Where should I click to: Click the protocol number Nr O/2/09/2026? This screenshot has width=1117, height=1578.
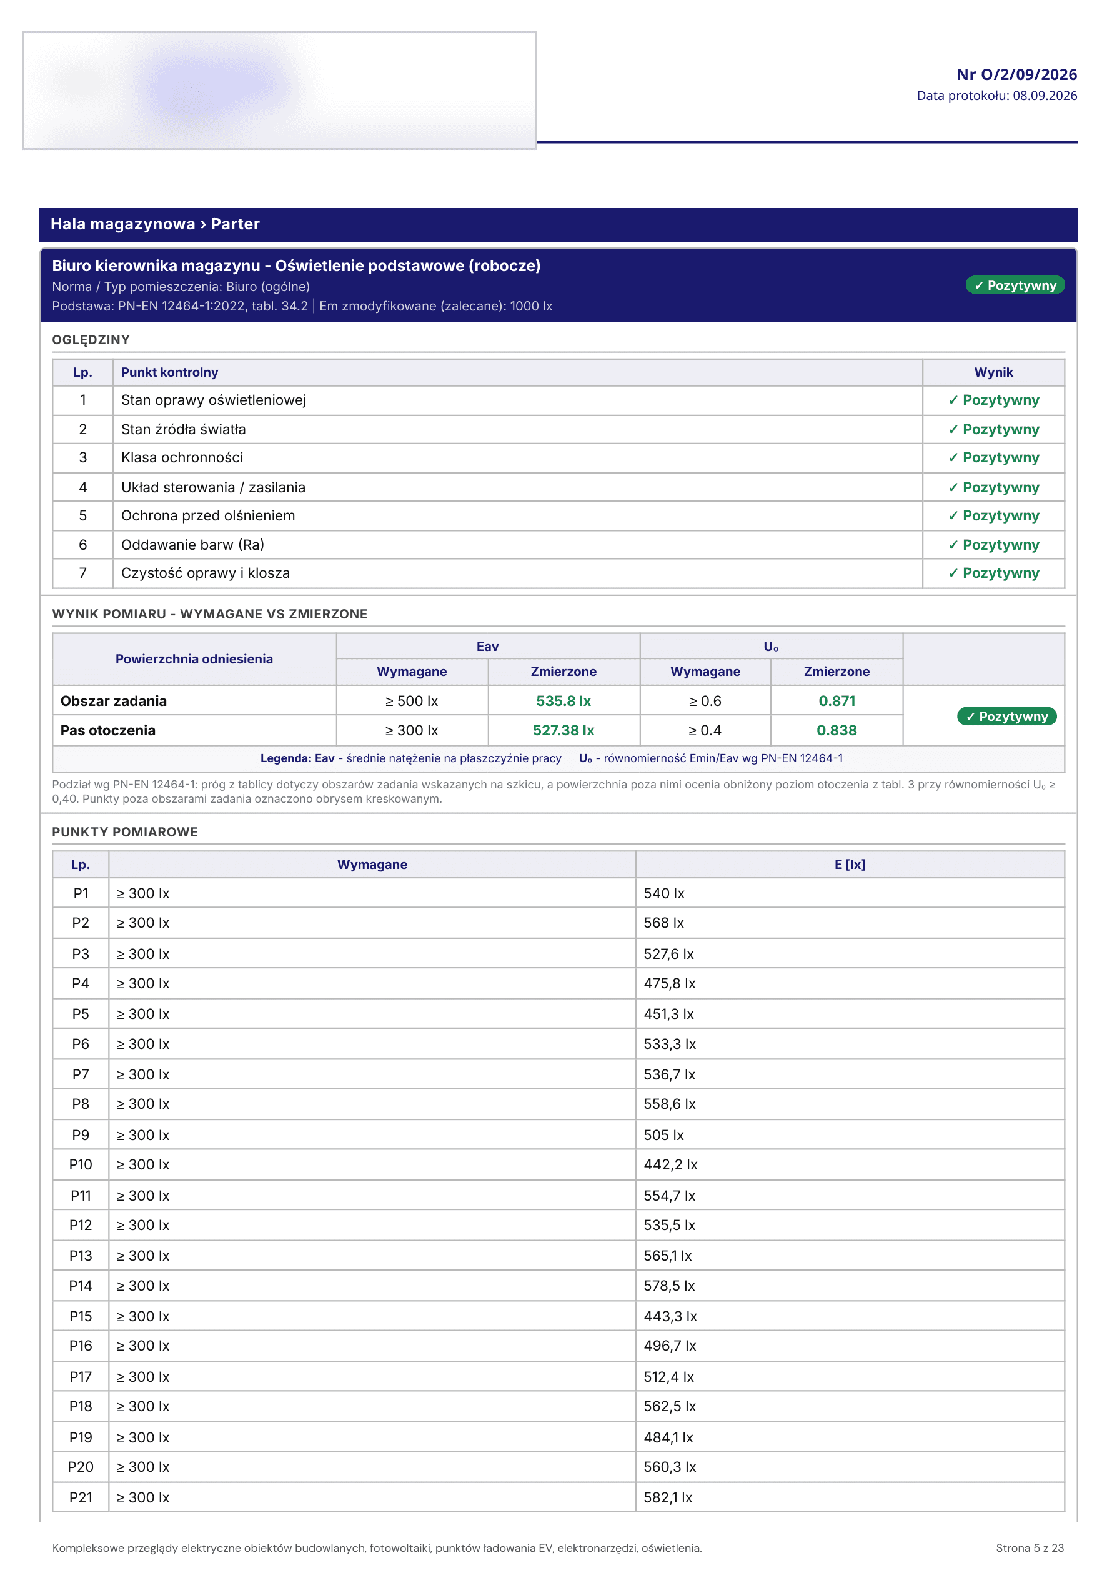(1016, 74)
